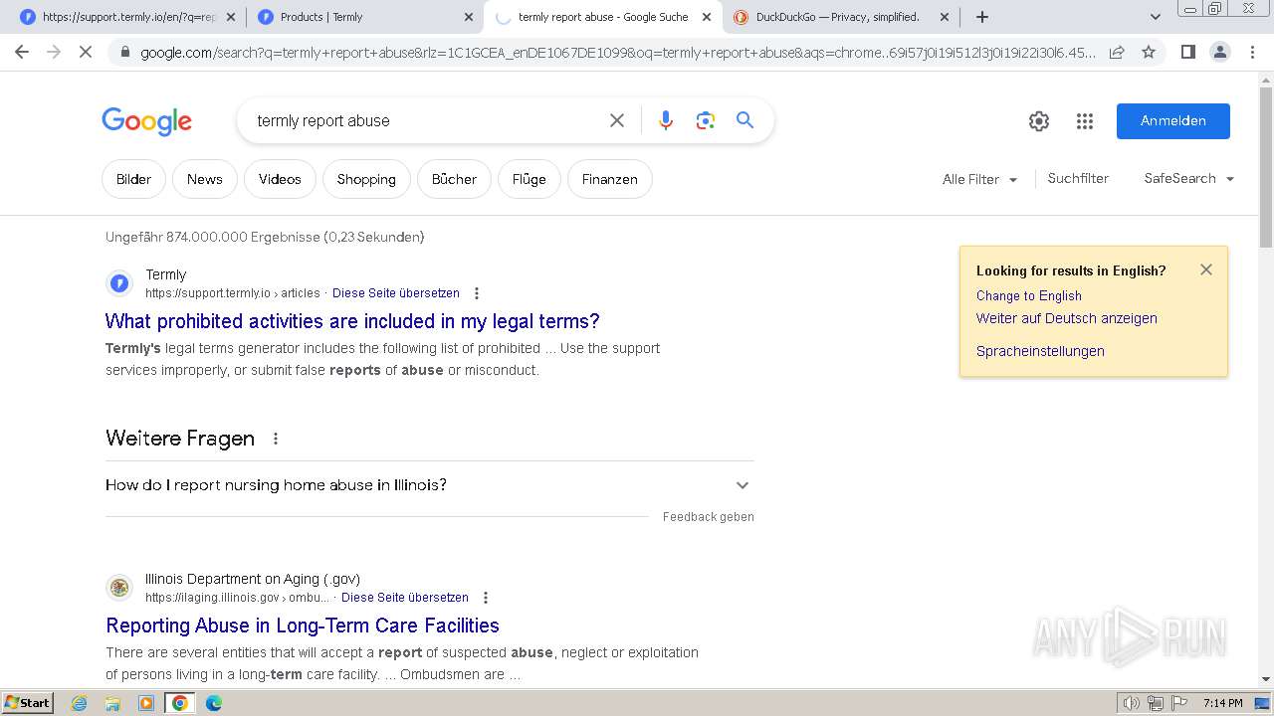This screenshot has width=1274, height=716.
Task: Click Feedback geben link
Action: pos(708,517)
